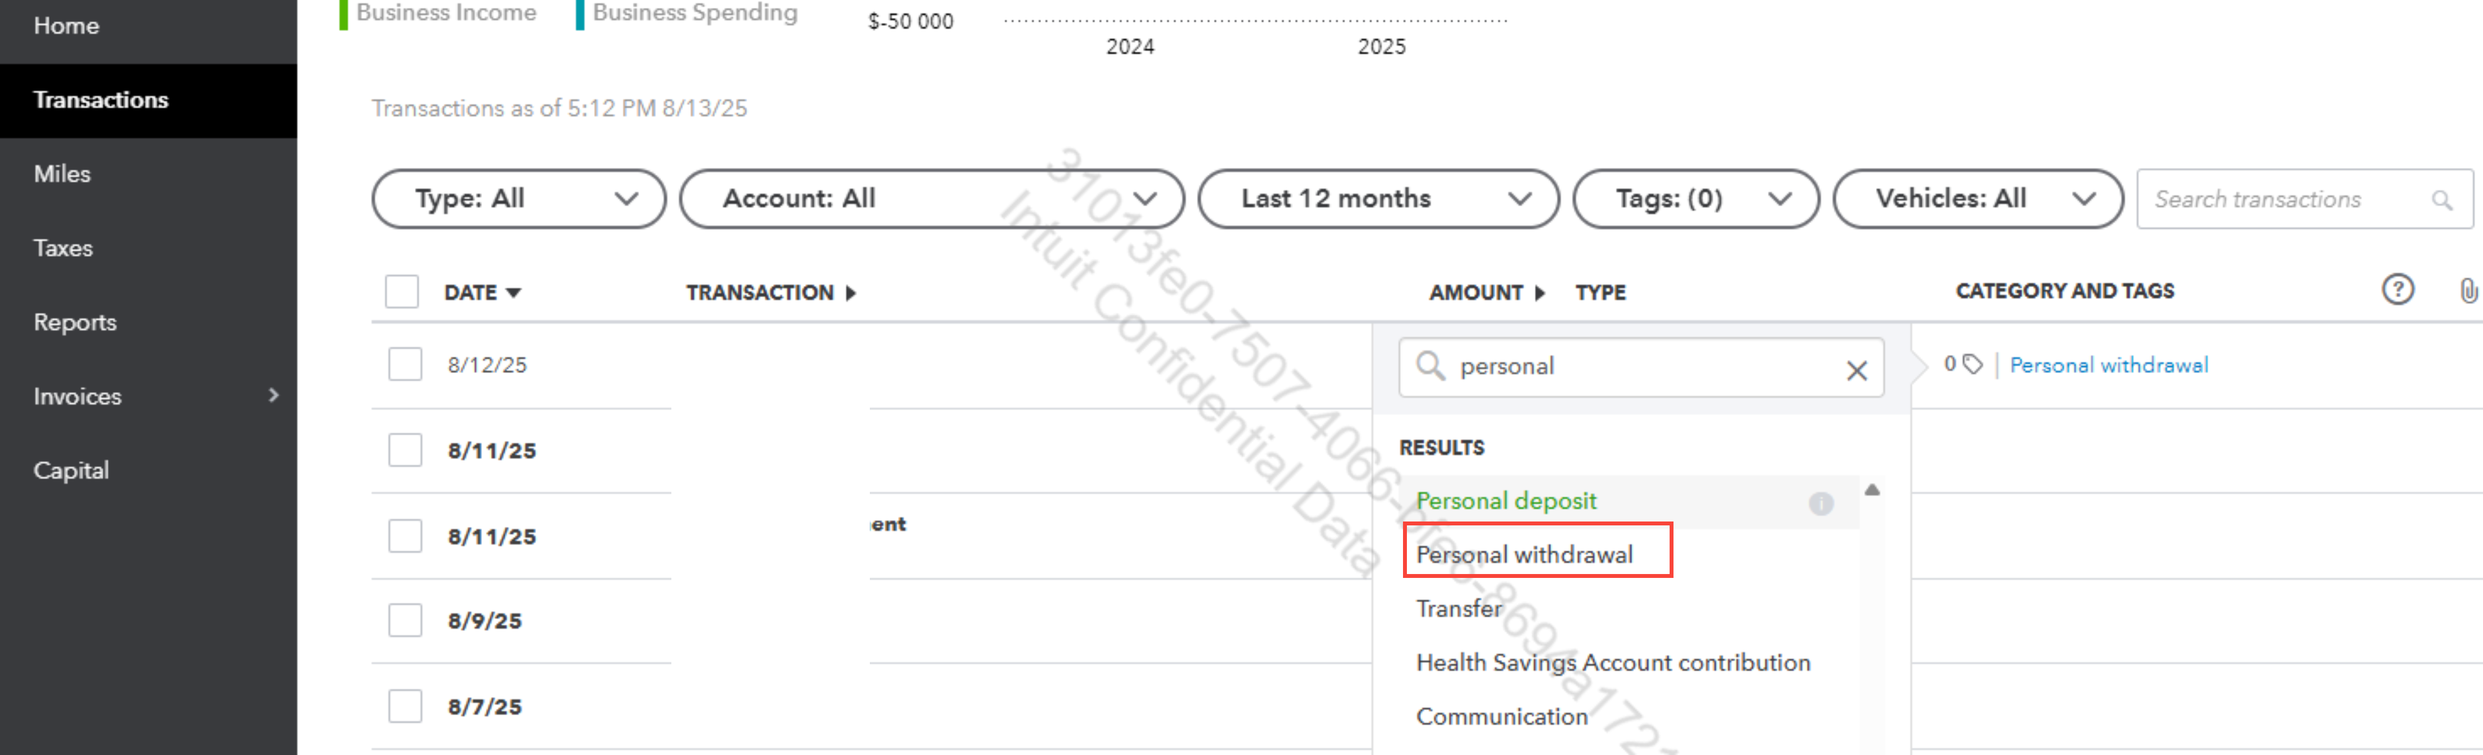Select the 8/9/25 transaction checkbox

coord(405,620)
